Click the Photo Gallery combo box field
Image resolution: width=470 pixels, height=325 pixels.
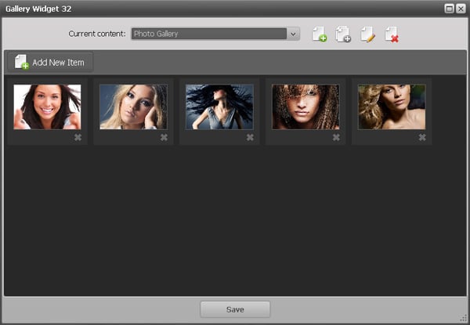click(208, 34)
